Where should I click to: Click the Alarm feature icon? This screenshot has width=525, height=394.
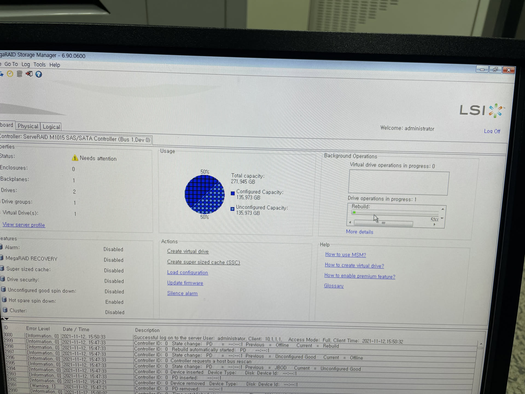click(x=1, y=247)
